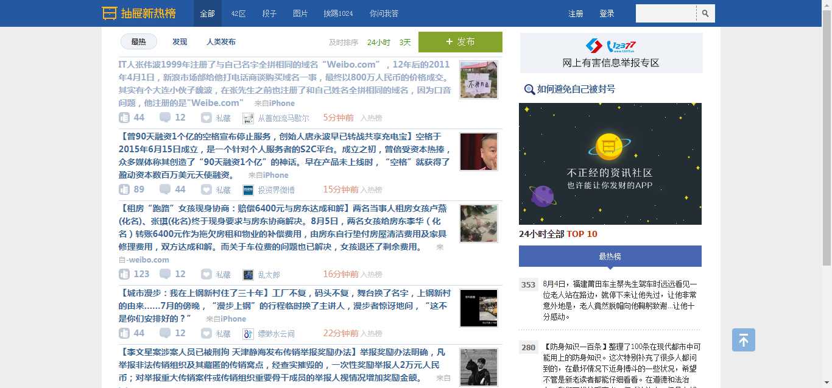Screen dimensions: 832x388
Task: Click the 280 vote count in TOP 10
Action: click(x=528, y=347)
